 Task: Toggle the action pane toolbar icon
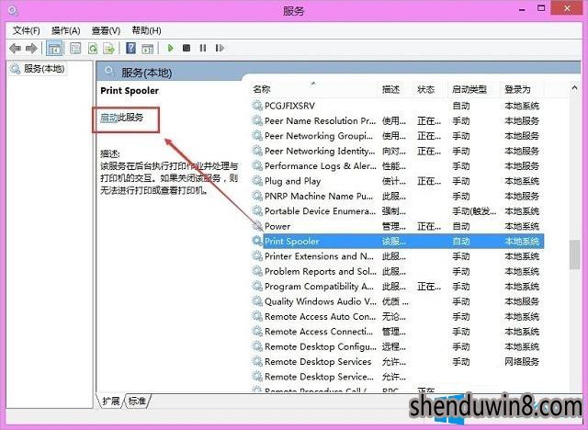point(147,48)
